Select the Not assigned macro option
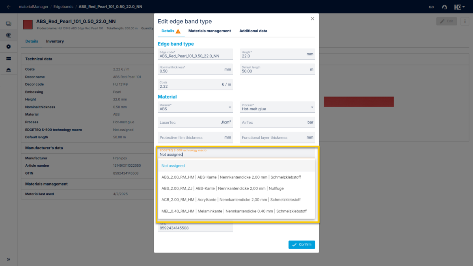Screen dimensions: 473x266 click(x=173, y=166)
